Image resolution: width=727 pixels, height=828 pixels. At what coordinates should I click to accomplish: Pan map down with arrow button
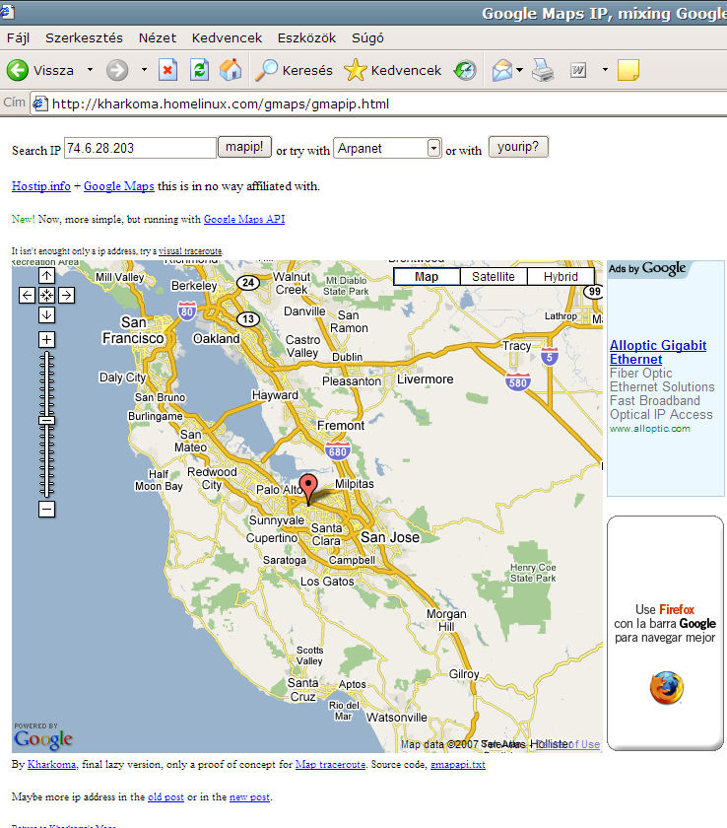point(46,314)
